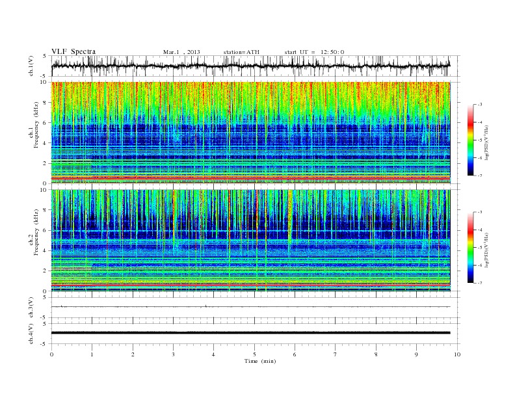Pick the ch.1 PSD color bar

471,140
